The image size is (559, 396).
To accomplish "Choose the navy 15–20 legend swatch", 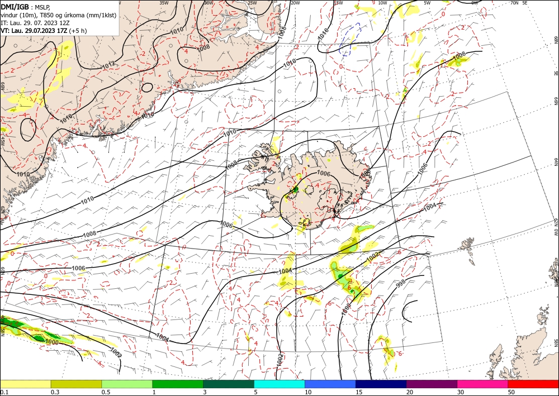I will click(x=381, y=384).
